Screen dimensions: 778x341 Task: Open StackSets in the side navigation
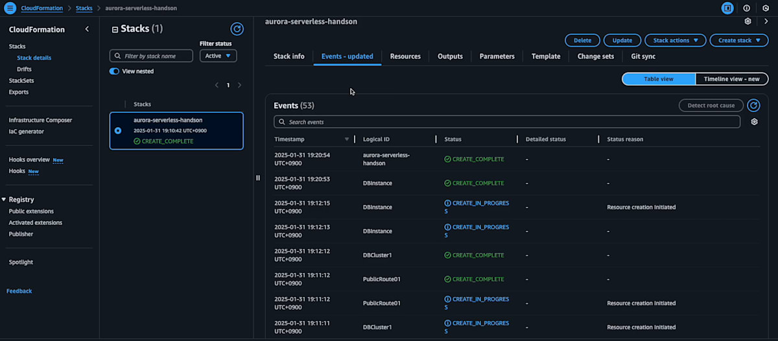point(21,80)
